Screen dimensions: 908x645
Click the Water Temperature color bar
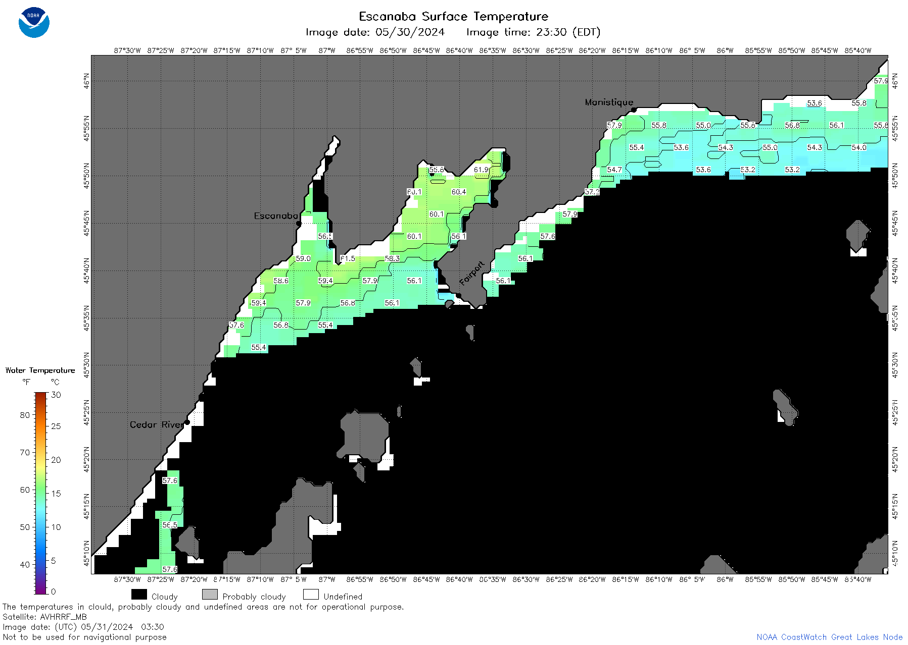[x=40, y=493]
